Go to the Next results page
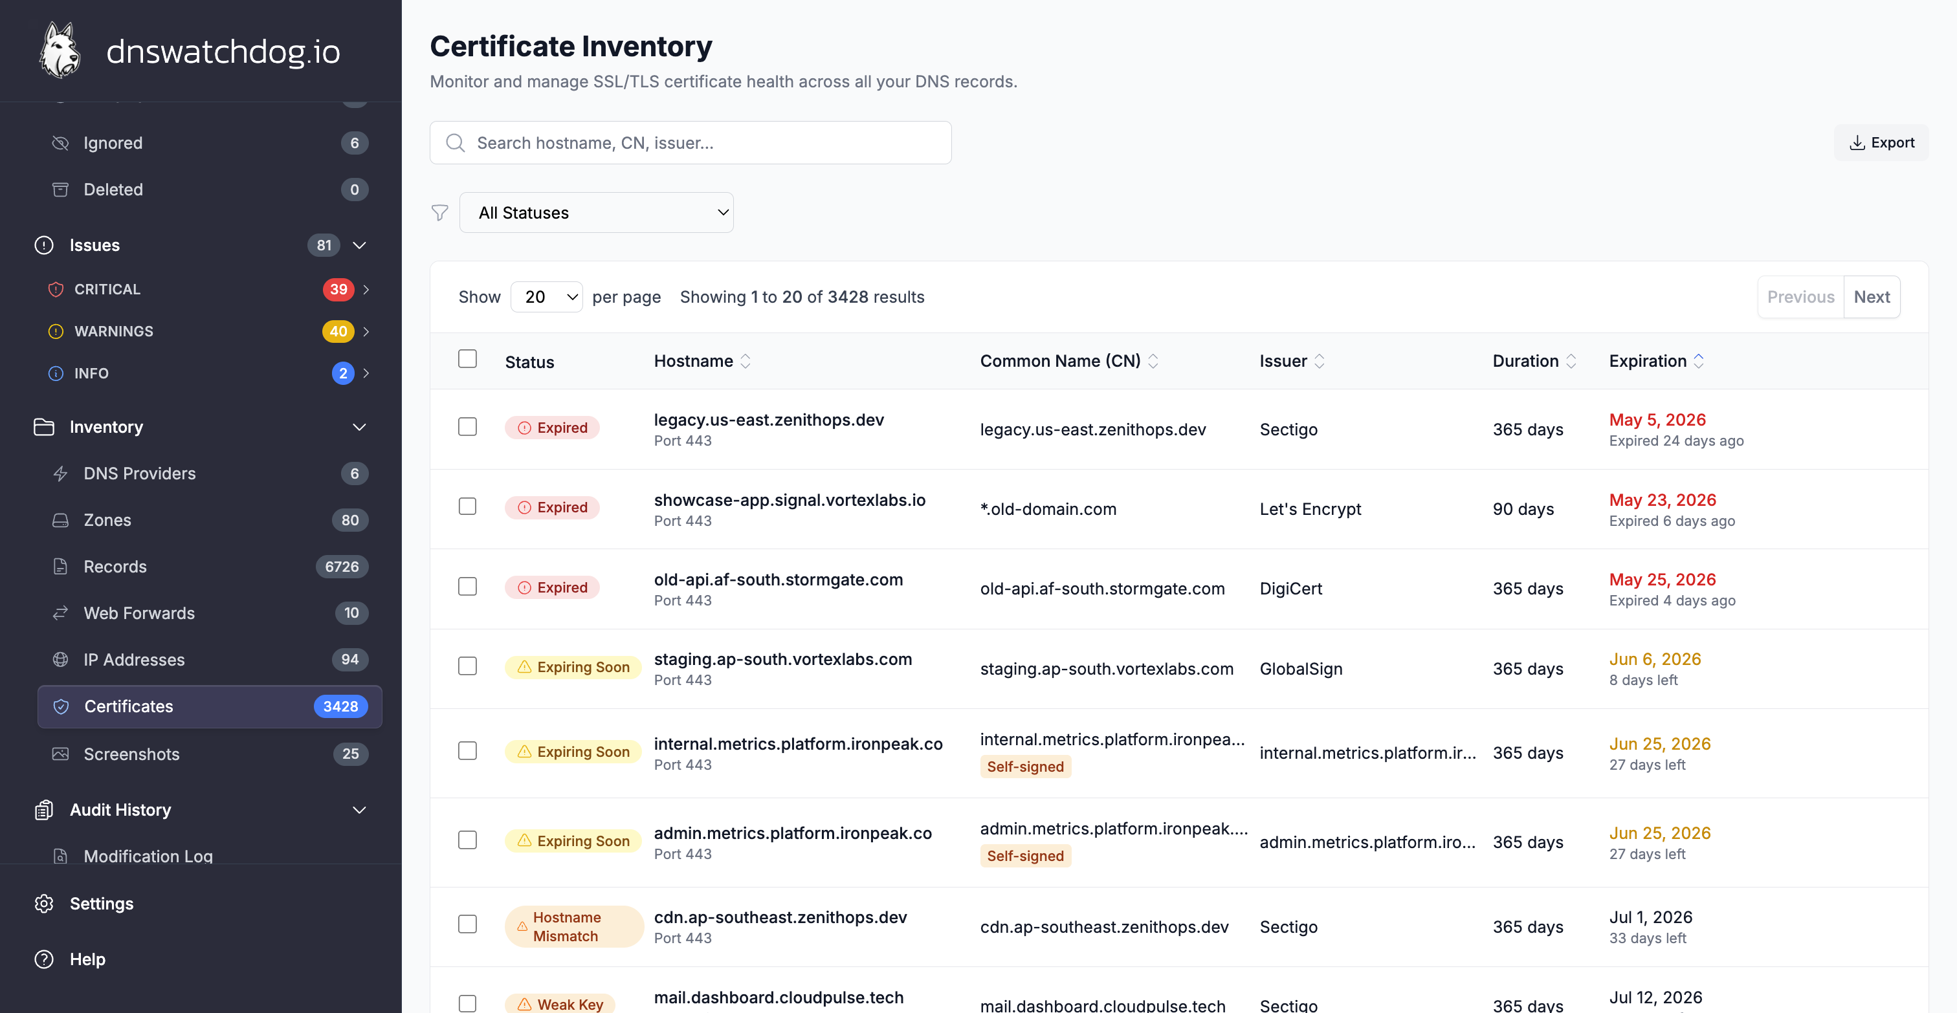Screen dimensions: 1957x1013 coord(1871,297)
